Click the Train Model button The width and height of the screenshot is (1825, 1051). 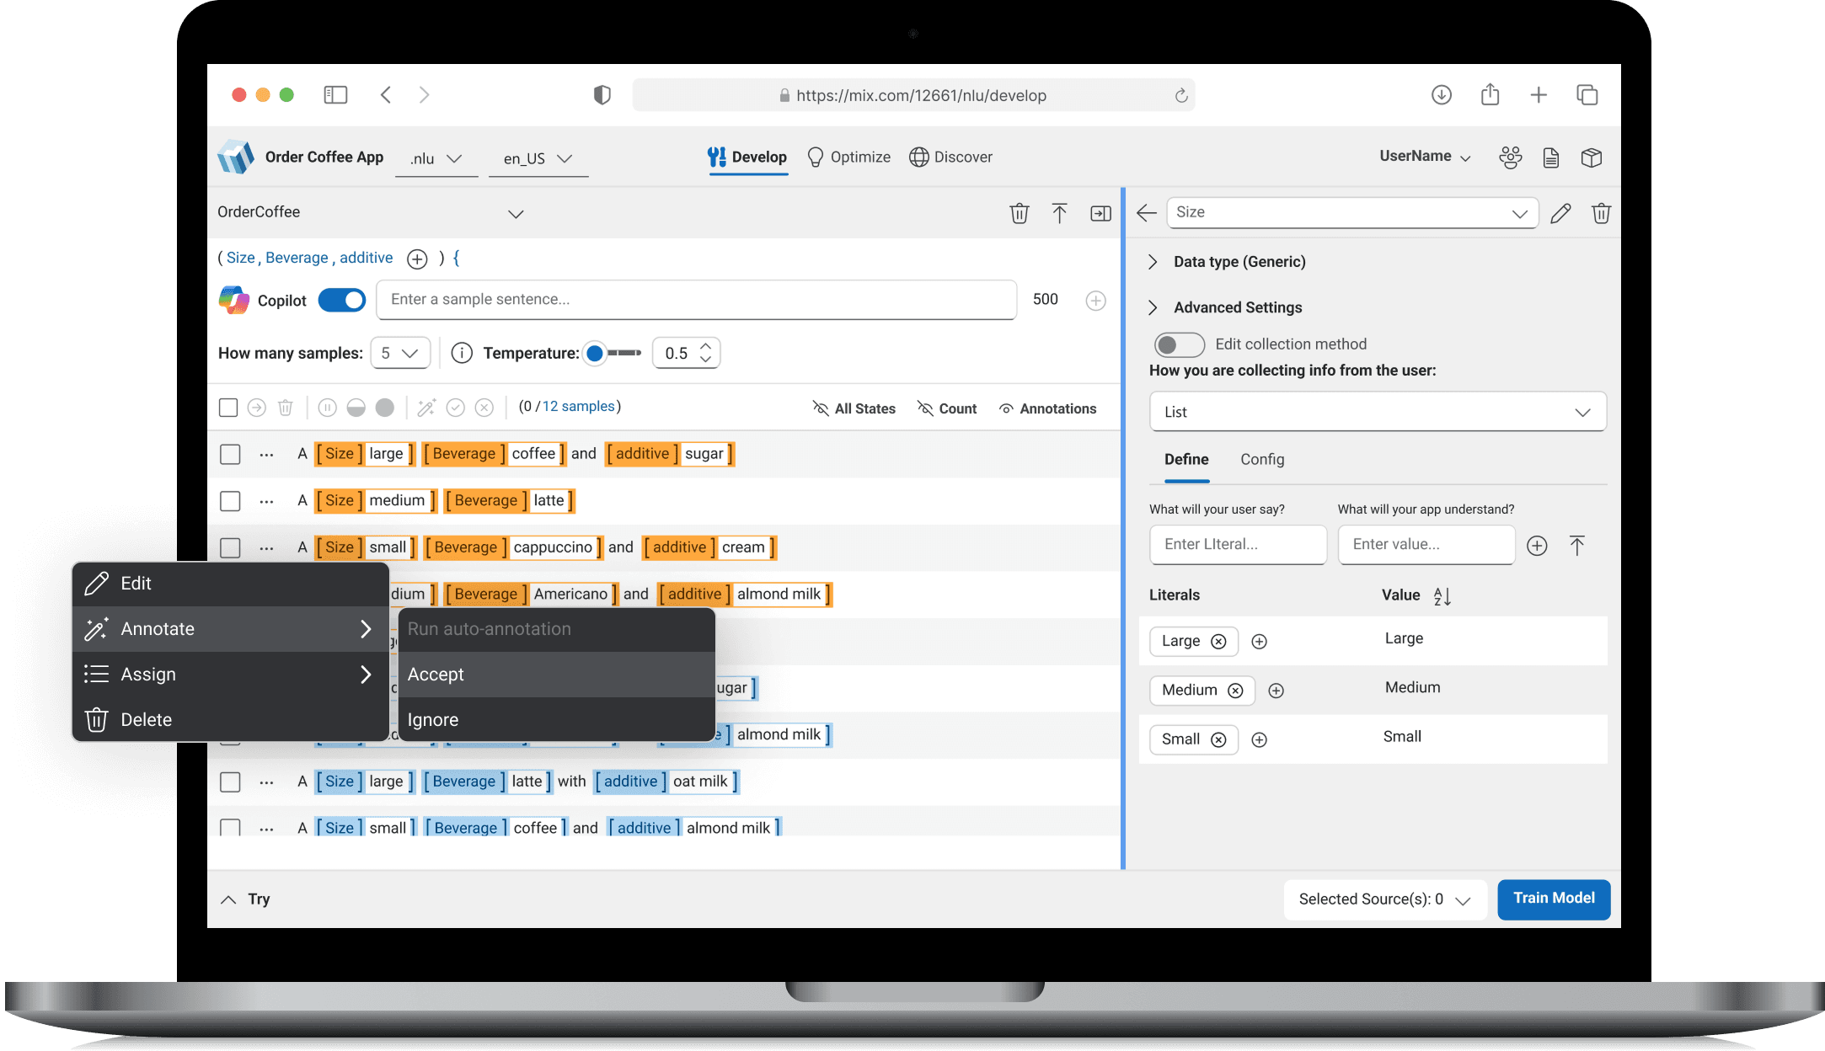[x=1553, y=899]
